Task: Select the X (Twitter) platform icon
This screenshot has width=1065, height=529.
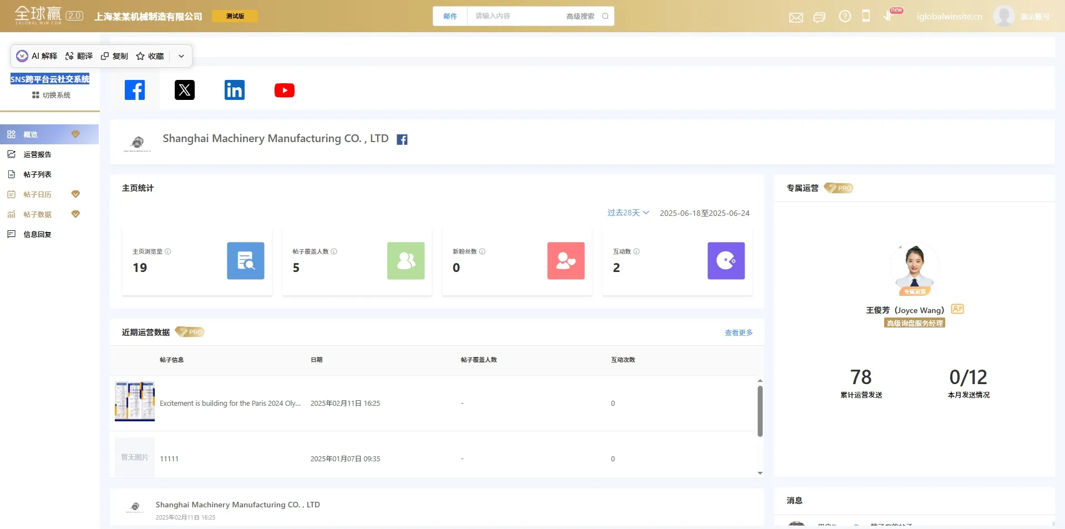Action: pos(185,90)
